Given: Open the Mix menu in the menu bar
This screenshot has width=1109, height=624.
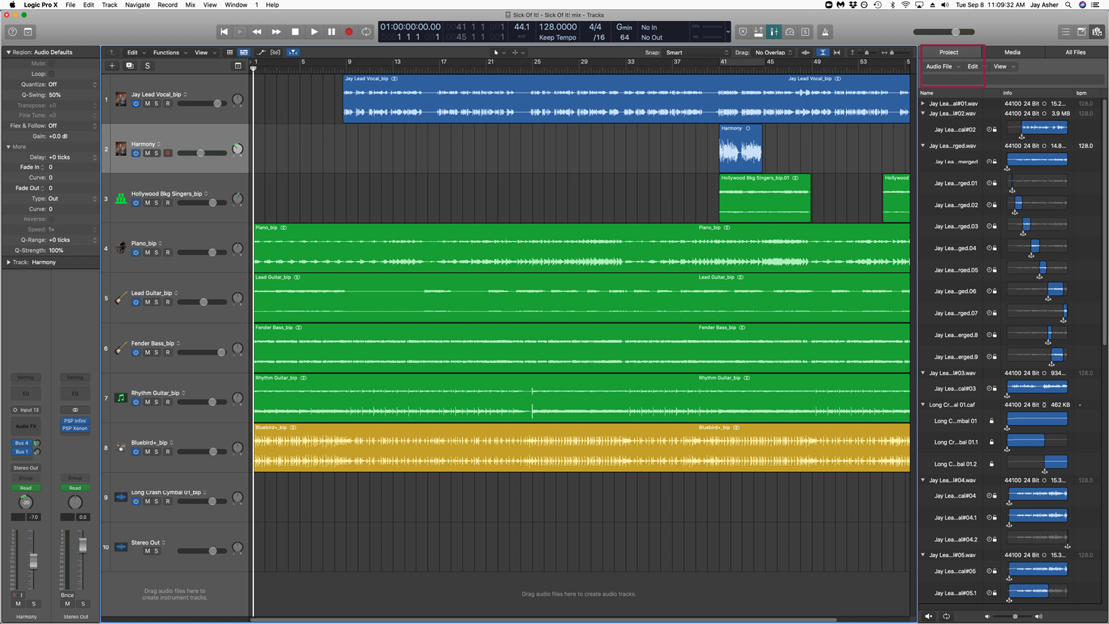Looking at the screenshot, I should pyautogui.click(x=190, y=5).
